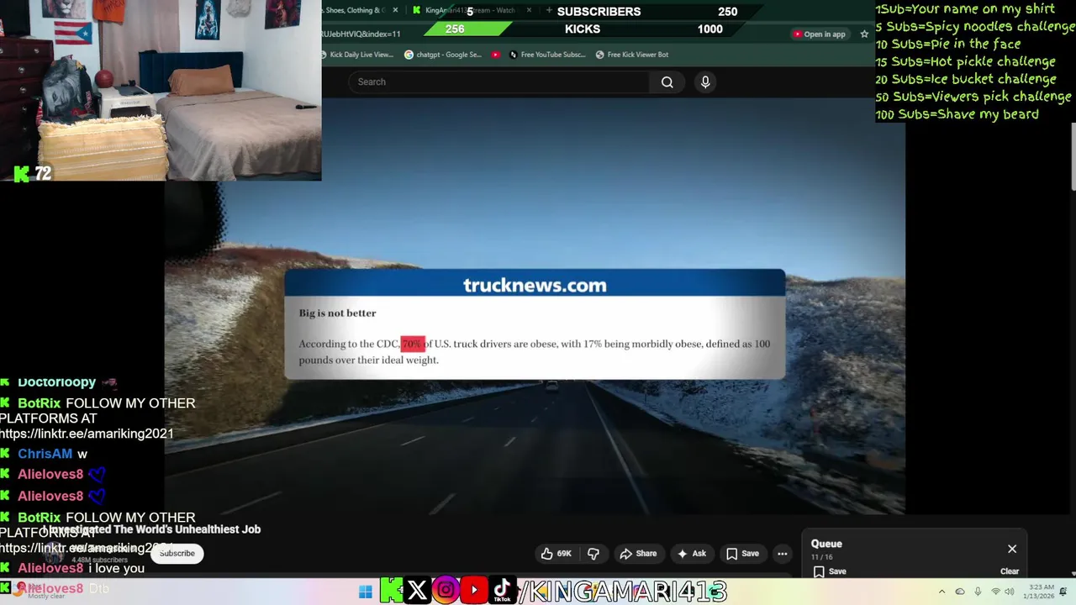Clear the Queue list
This screenshot has height=605, width=1076.
click(1010, 571)
